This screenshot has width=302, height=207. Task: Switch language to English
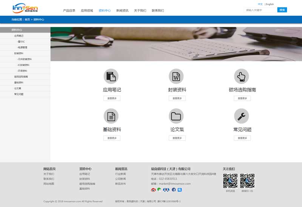[270, 4]
